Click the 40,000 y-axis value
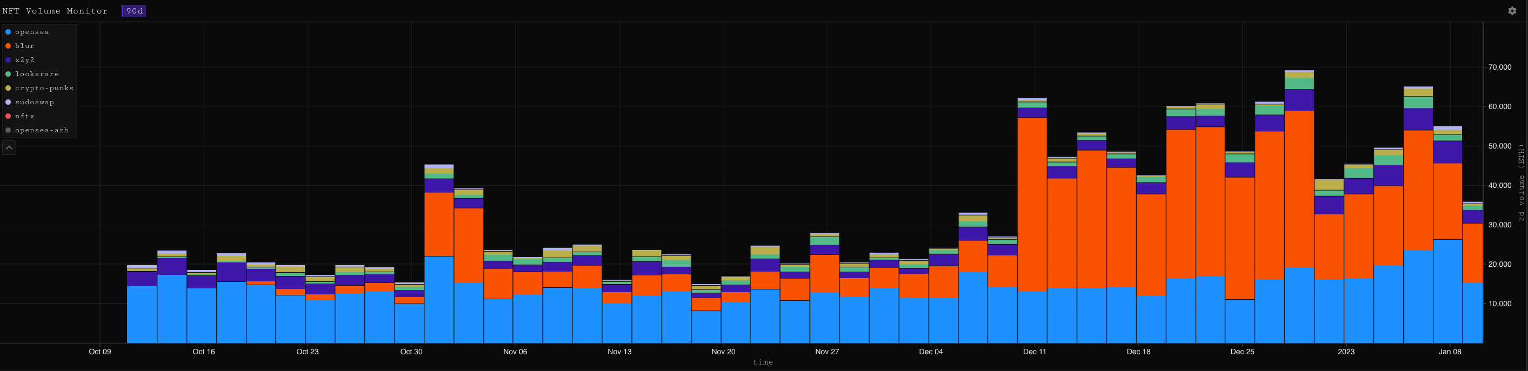 click(x=1499, y=186)
